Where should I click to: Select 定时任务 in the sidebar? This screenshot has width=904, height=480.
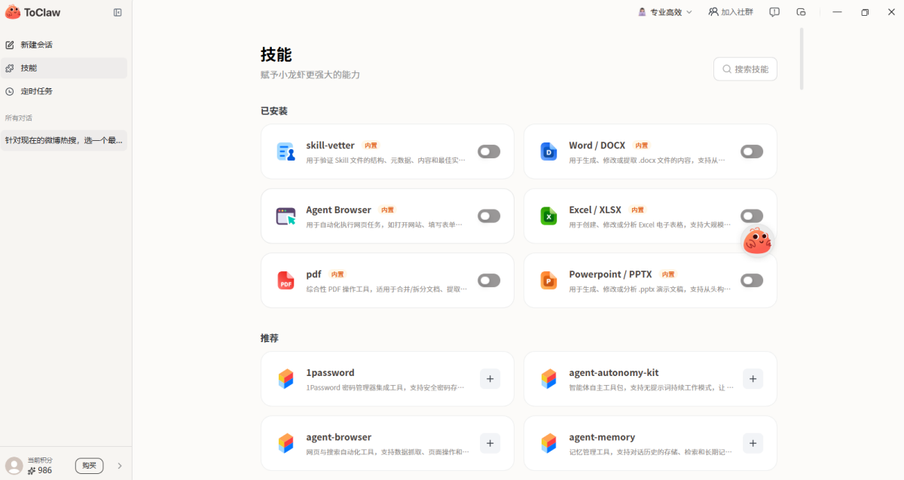click(36, 91)
